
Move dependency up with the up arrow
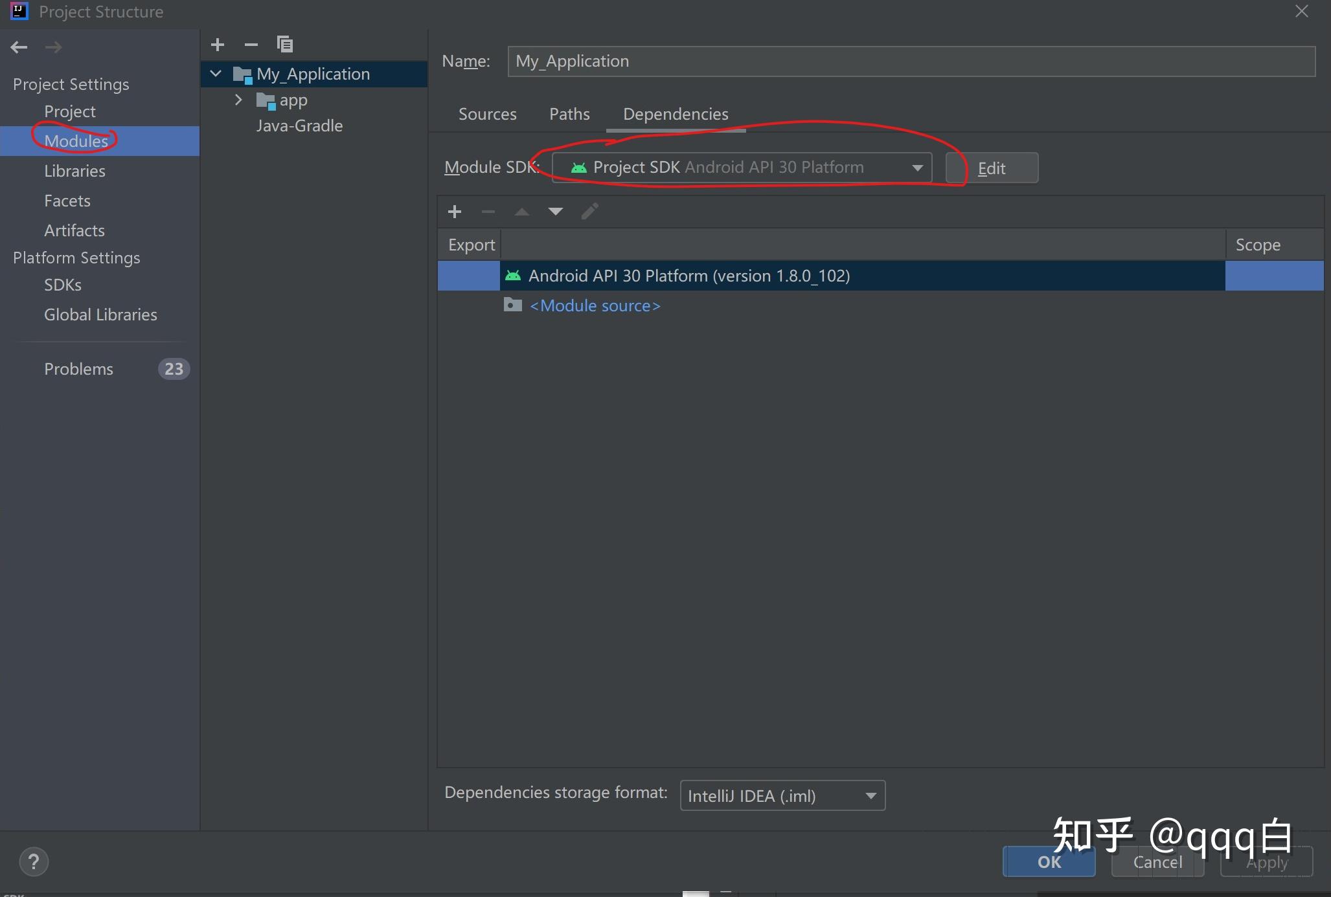(x=521, y=211)
